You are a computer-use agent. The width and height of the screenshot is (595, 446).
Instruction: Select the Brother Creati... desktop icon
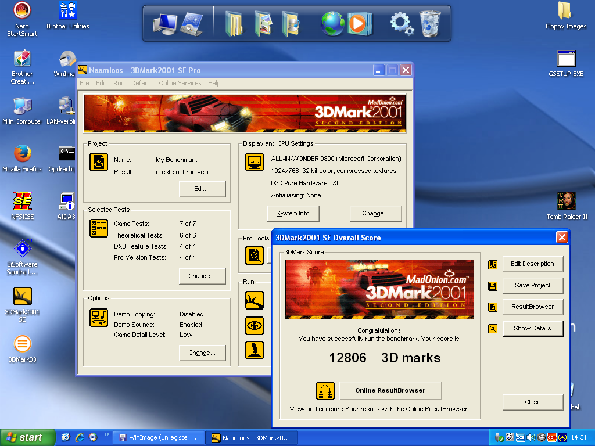coord(23,67)
